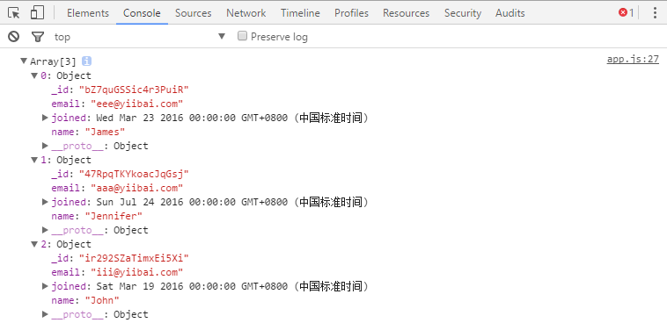
Task: Activate the inspect element picker icon
Action: (x=13, y=13)
